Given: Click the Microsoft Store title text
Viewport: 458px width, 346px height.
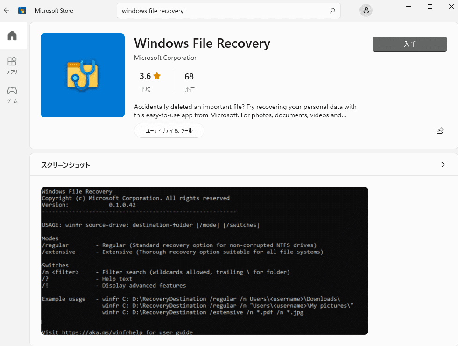Looking at the screenshot, I should (54, 11).
